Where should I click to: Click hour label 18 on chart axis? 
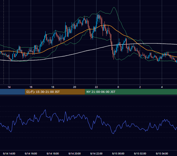click(x=53, y=87)
